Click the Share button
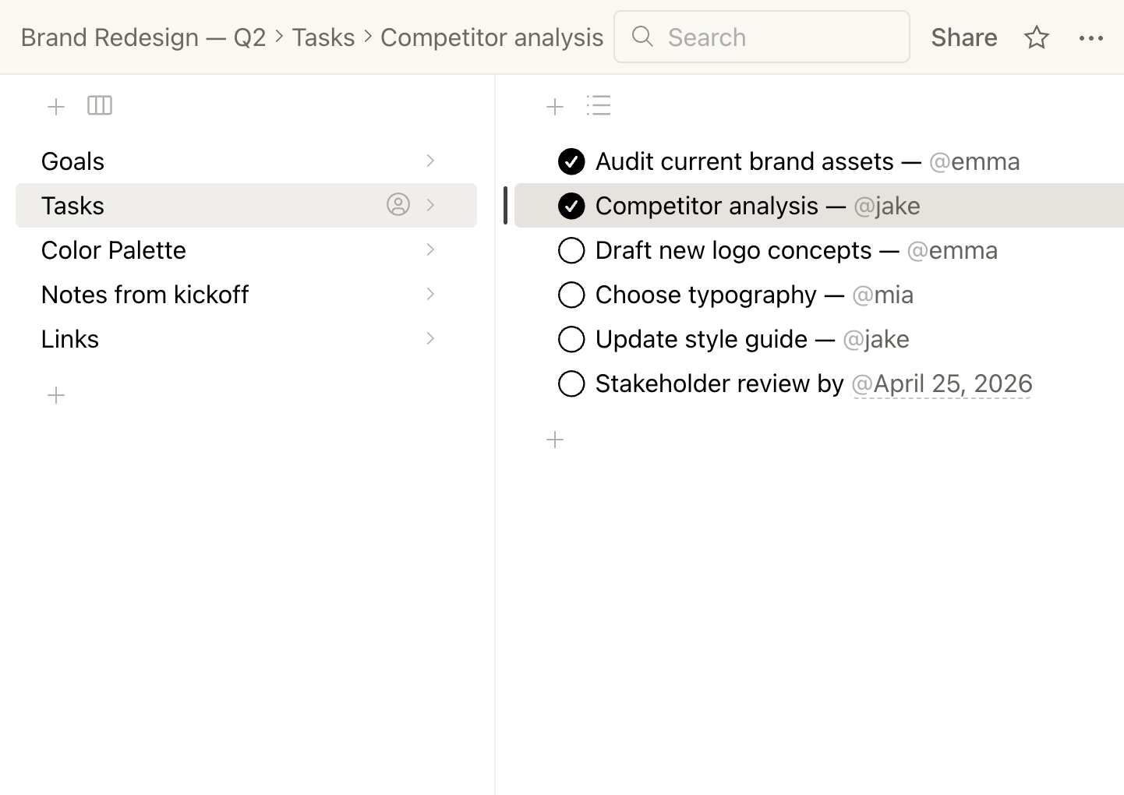Screen dimensions: 1124x795 coord(963,37)
